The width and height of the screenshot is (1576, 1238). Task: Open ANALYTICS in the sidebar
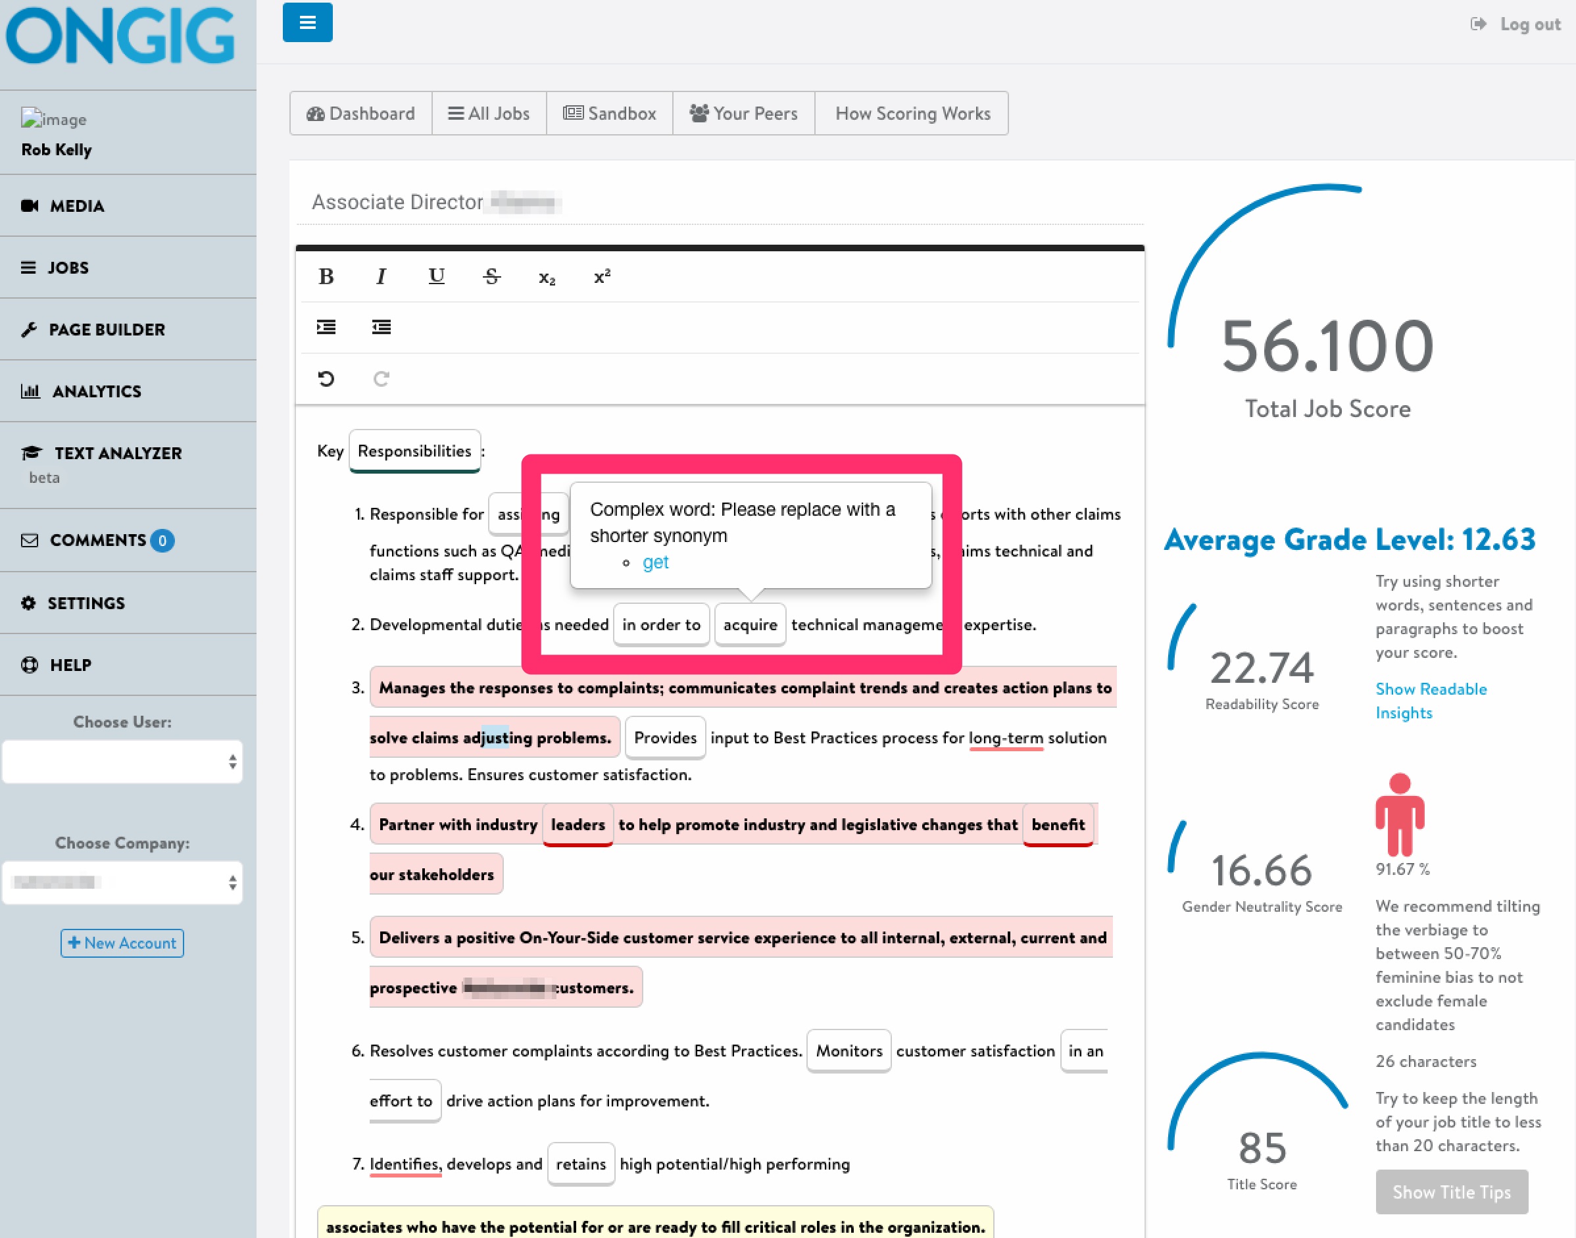tap(128, 391)
